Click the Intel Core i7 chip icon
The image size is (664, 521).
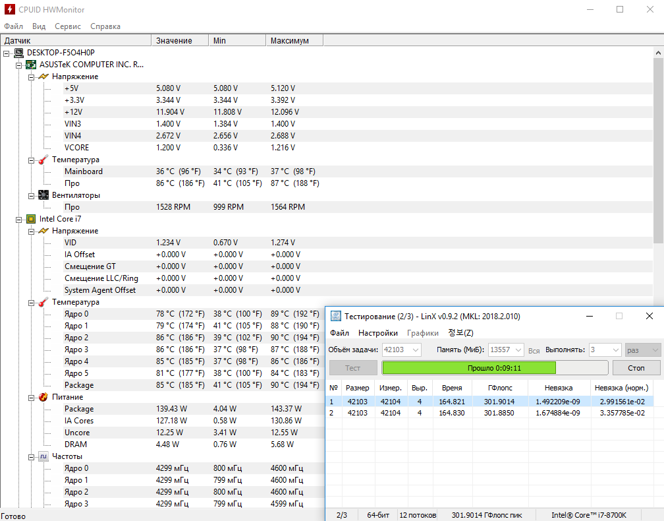pyautogui.click(x=31, y=219)
